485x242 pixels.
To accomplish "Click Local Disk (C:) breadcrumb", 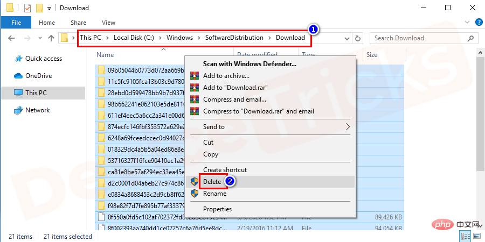I will (134, 38).
